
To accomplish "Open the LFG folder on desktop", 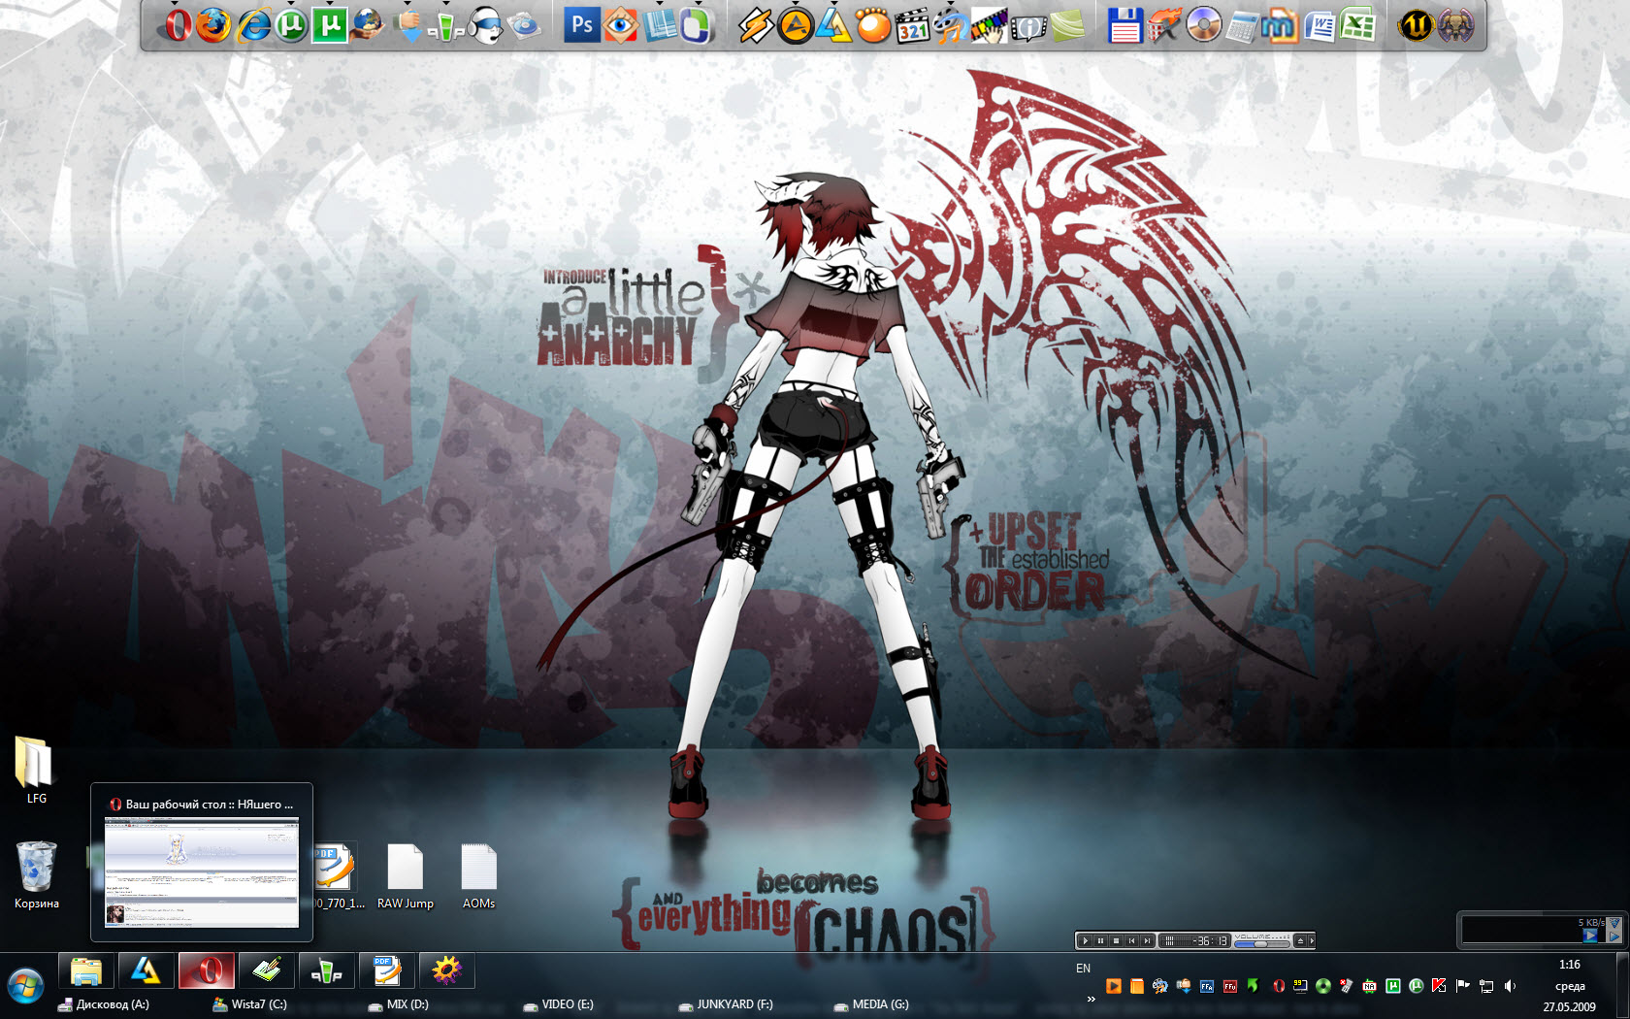I will click(36, 771).
